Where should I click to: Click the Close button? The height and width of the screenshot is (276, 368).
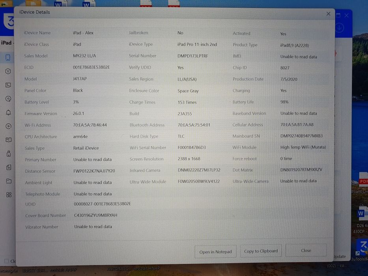pos(306,250)
